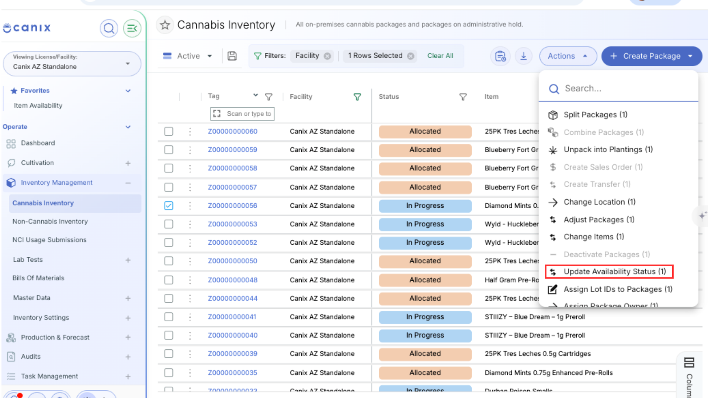Download inventory export icon
Image resolution: width=708 pixels, height=398 pixels.
pyautogui.click(x=524, y=56)
